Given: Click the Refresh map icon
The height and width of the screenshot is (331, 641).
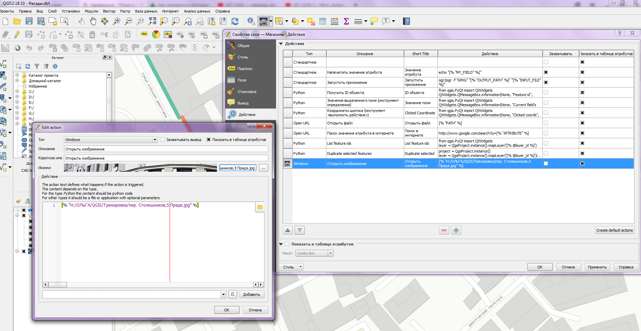Looking at the screenshot, I should [x=235, y=21].
